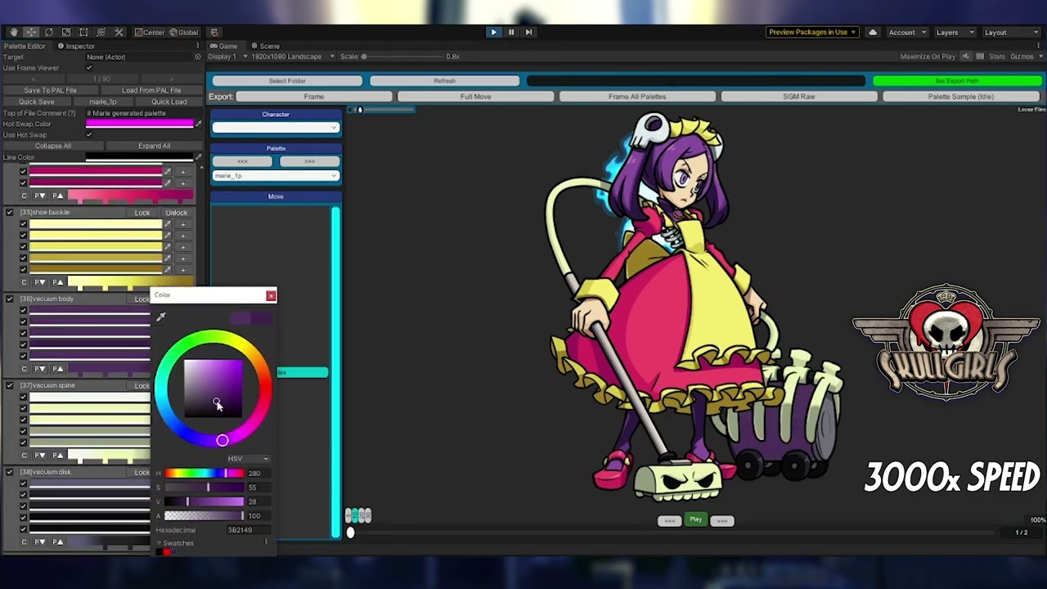Screen dimensions: 1047x589
Task: Open the marie_1p palette dropdown
Action: (276, 176)
